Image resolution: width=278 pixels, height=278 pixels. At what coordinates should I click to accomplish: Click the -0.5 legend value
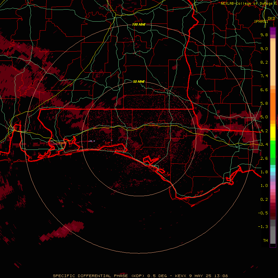[x=263, y=213]
